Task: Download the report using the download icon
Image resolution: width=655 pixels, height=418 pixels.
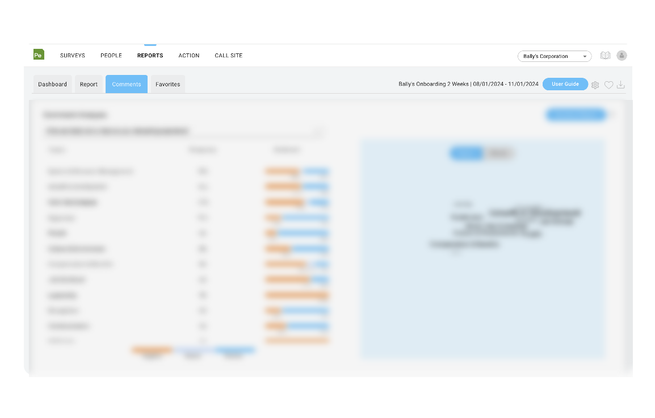Action: (x=621, y=85)
